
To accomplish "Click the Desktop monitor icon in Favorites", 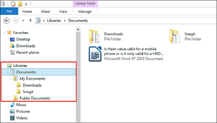I will (12, 39).
